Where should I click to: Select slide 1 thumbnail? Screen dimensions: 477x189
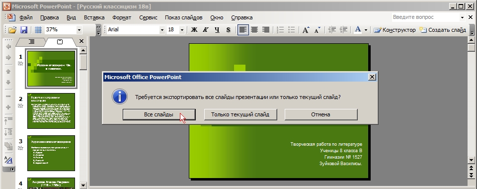[x=51, y=69]
